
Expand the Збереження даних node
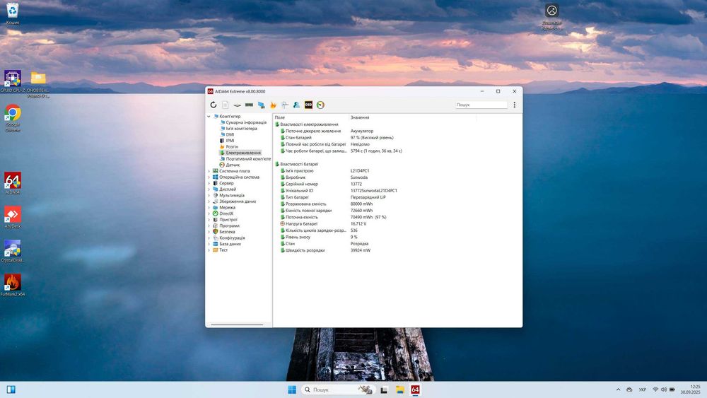point(209,201)
